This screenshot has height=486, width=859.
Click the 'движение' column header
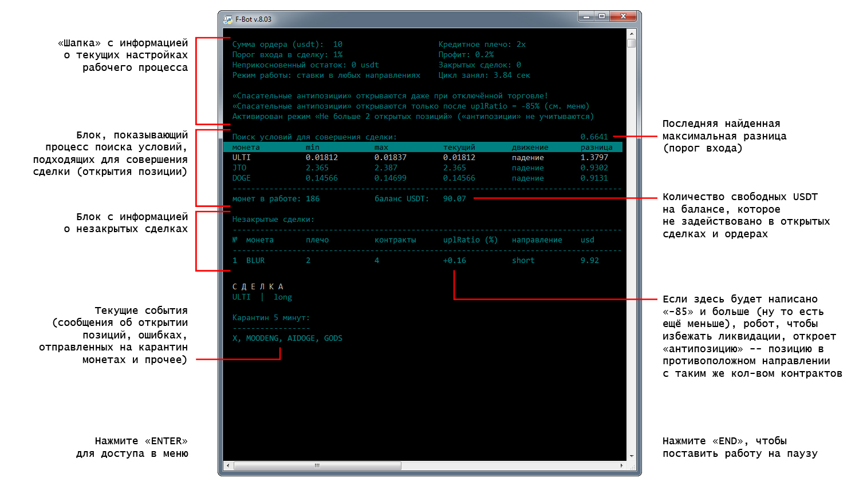[x=530, y=148]
